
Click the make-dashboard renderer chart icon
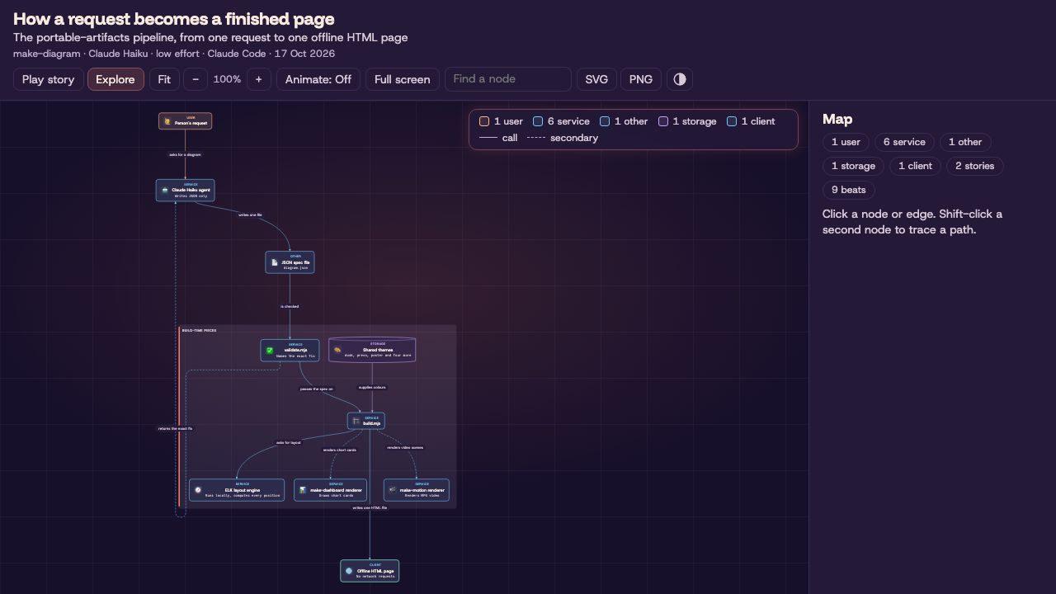(x=303, y=490)
